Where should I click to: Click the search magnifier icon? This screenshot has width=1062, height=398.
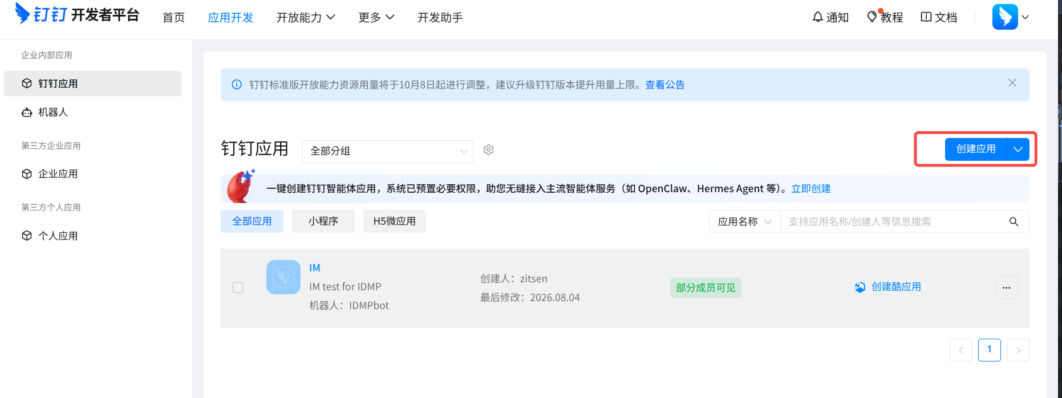[x=1014, y=222]
